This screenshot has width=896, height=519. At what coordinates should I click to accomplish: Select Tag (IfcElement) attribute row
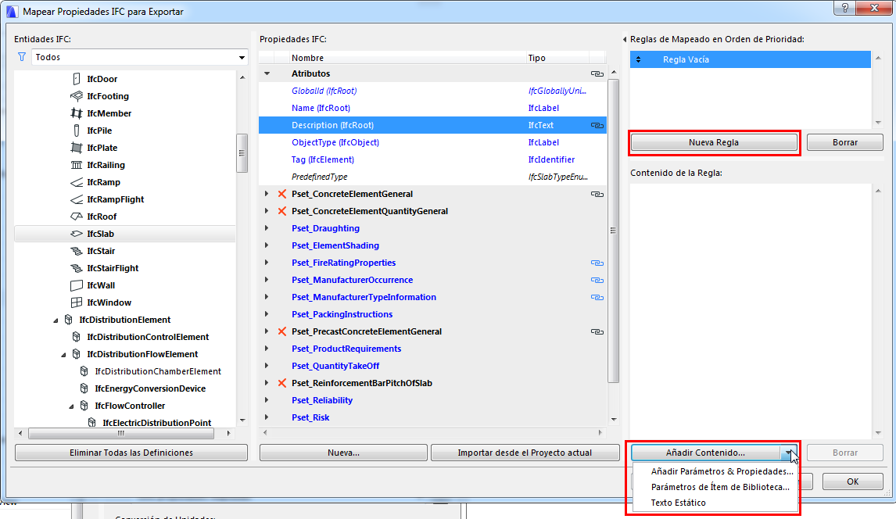click(x=432, y=159)
